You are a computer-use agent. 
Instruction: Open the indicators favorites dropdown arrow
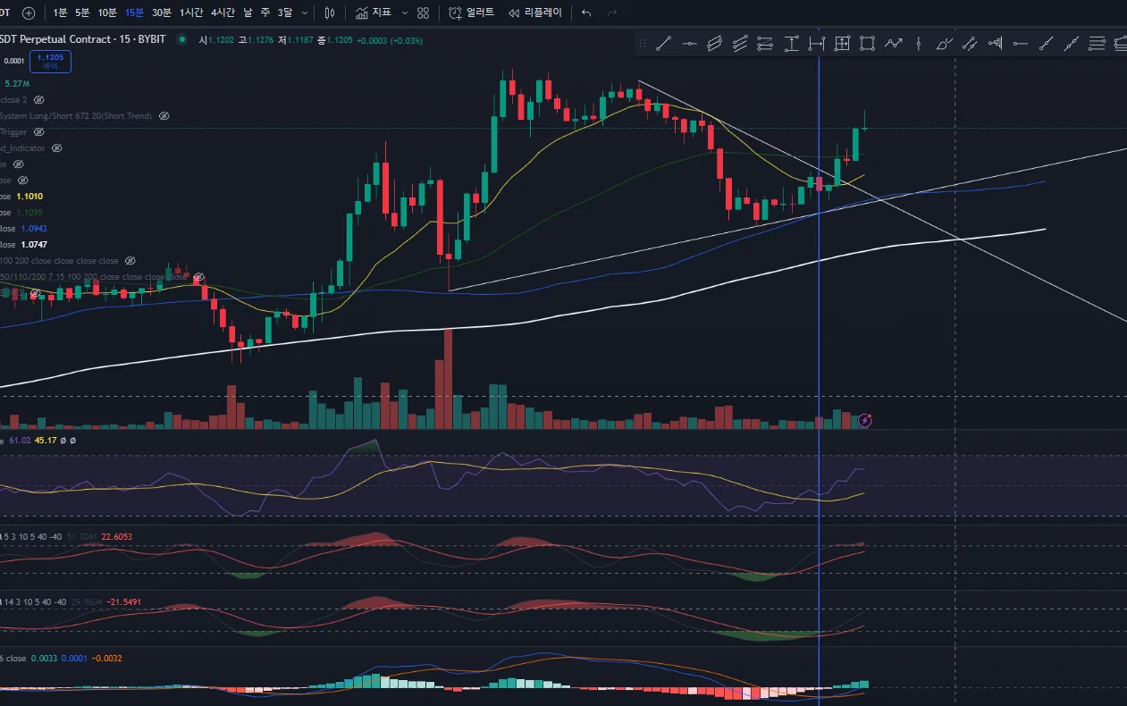405,13
